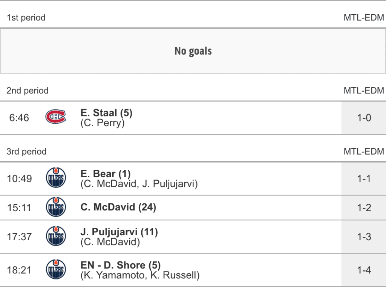
Task: Click the 1-1 score cell
Action: pos(364,178)
